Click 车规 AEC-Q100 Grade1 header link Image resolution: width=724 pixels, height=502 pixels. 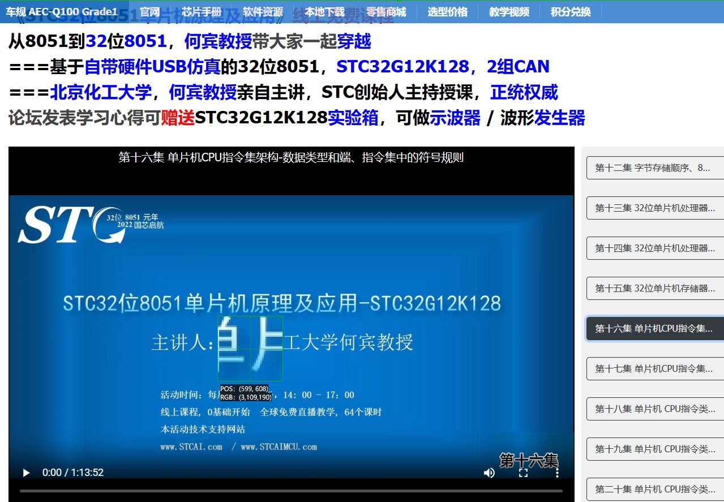62,12
